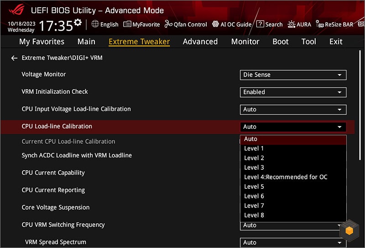Viewport: 365px width, 248px height.
Task: Select CPU Input Voltage Load-line Calibration row
Action: (76, 109)
